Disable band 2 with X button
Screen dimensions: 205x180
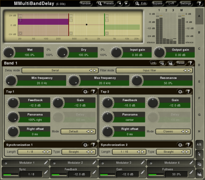(x=71, y=33)
